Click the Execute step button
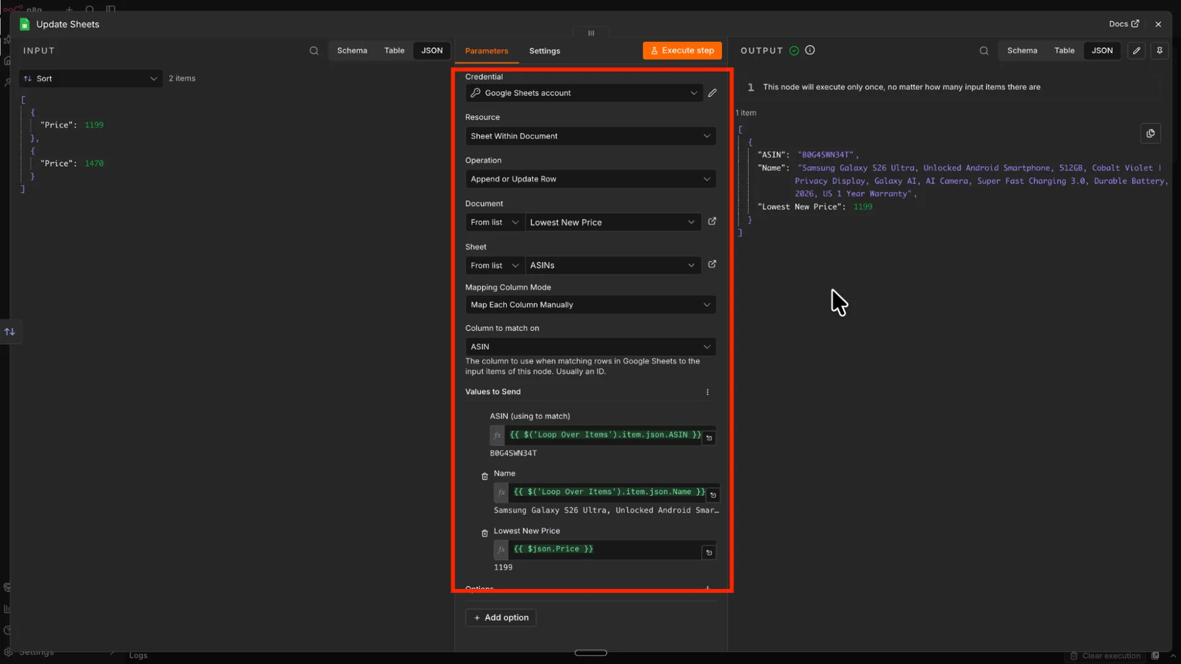Image resolution: width=1181 pixels, height=664 pixels. pos(682,50)
